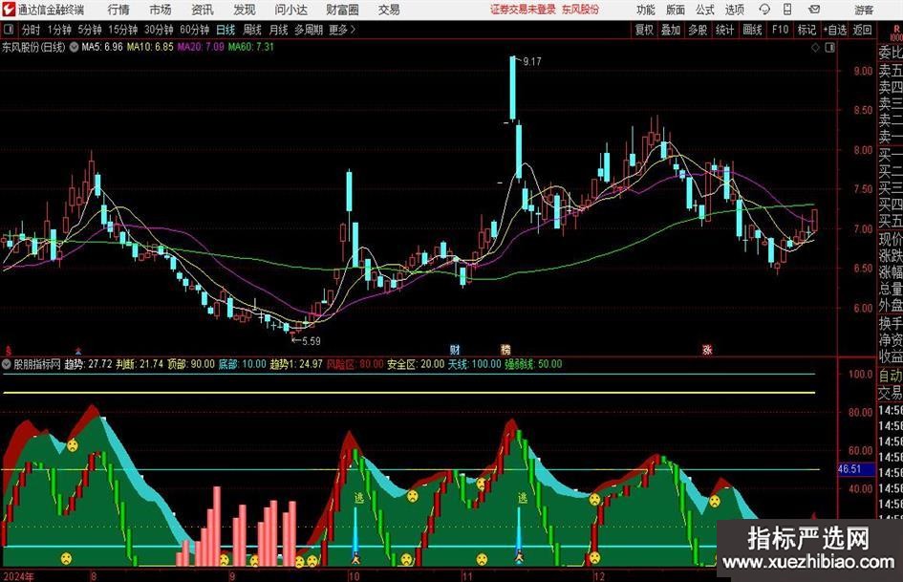The width and height of the screenshot is (903, 582).
Task: Switch to 分时 chart period
Action: (x=32, y=30)
